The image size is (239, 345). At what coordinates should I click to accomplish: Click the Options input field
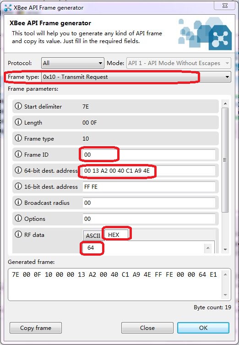[149, 219]
